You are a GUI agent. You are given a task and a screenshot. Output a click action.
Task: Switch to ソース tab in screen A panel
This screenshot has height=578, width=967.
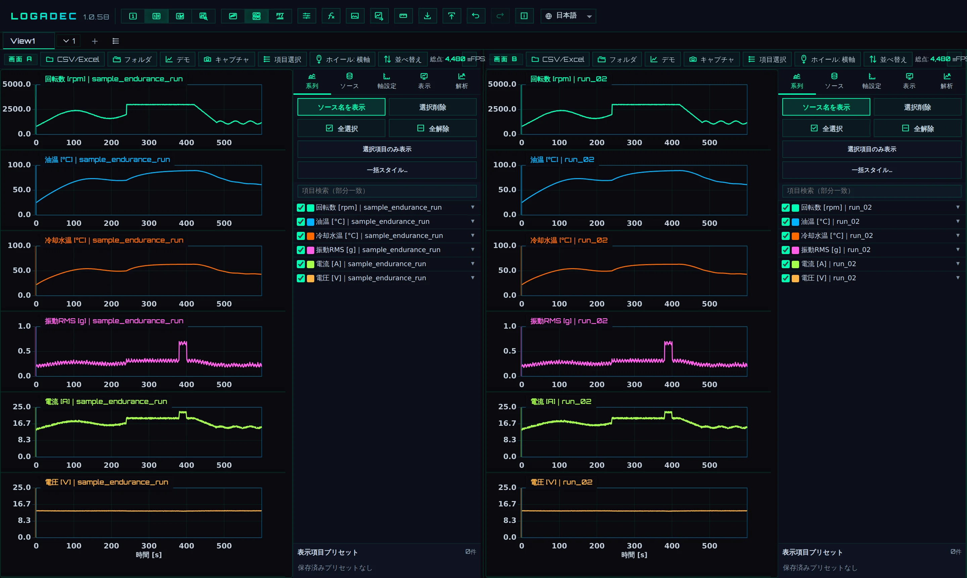[x=350, y=81]
